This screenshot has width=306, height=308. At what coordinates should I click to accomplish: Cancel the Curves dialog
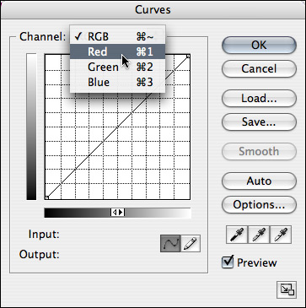click(259, 68)
